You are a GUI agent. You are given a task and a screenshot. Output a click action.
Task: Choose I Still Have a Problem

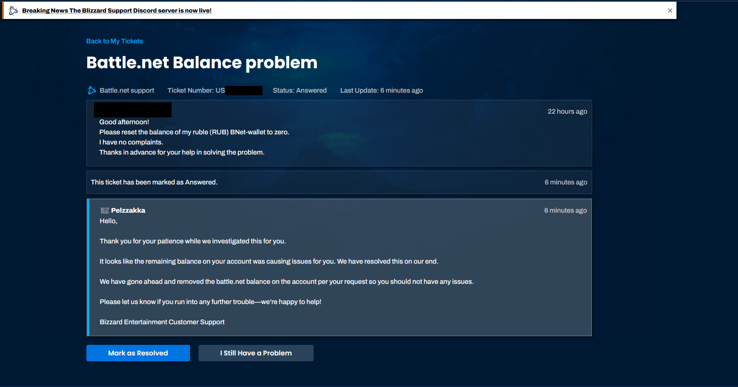pyautogui.click(x=256, y=353)
